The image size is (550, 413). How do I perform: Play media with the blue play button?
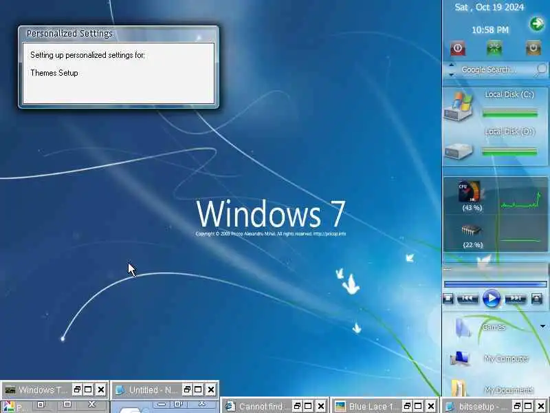[492, 299]
